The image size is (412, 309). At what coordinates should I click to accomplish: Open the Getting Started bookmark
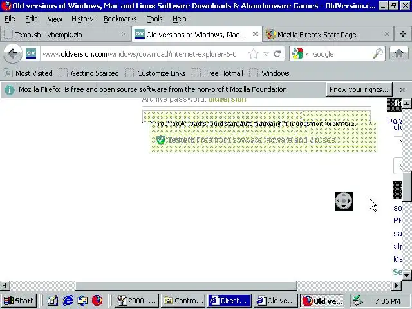89,73
